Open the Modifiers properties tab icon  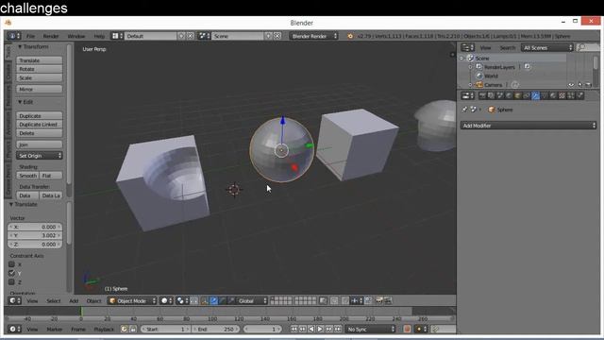[535, 95]
